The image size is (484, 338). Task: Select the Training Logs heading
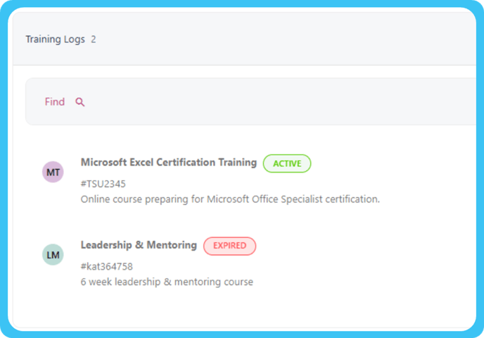(56, 39)
